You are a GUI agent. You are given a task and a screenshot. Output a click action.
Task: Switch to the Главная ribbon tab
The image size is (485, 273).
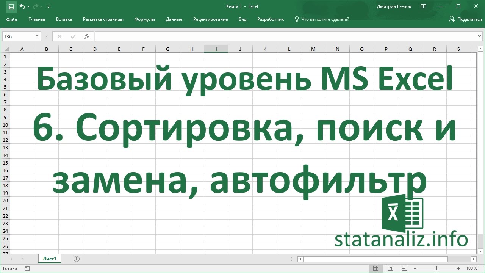[x=37, y=19]
